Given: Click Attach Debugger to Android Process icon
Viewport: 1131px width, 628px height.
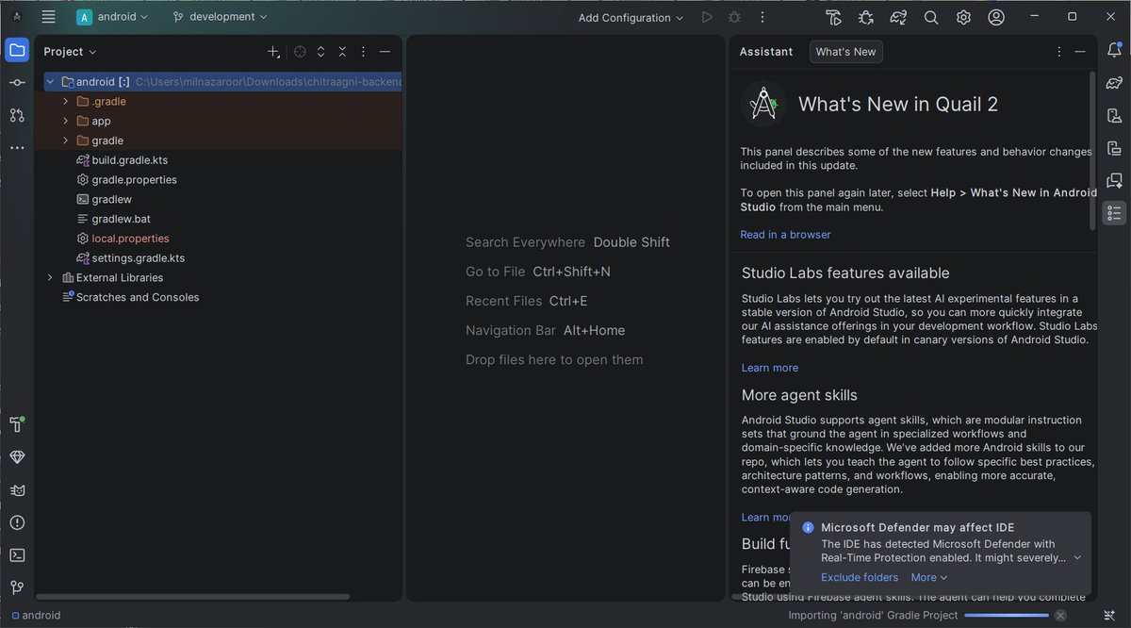Looking at the screenshot, I should [x=866, y=17].
